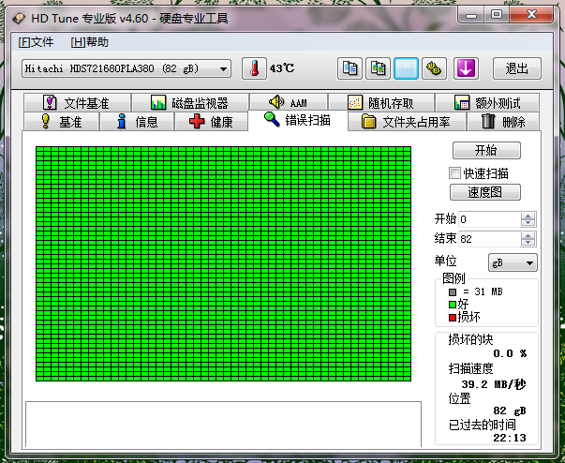
Task: Click the 开始 position input field
Action: [x=490, y=219]
